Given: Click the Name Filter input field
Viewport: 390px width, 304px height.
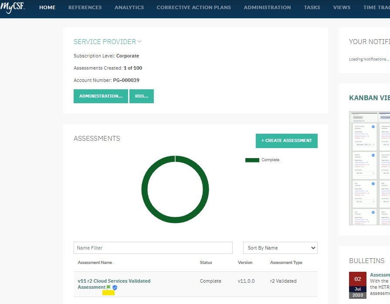Looking at the screenshot, I should coord(153,248).
